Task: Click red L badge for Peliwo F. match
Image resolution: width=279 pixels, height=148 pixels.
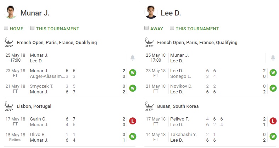Action: [x=273, y=121]
